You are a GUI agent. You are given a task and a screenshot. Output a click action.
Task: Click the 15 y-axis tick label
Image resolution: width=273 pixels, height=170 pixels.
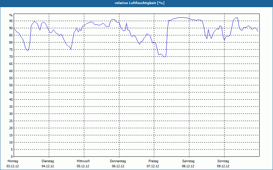click(x=11, y=135)
